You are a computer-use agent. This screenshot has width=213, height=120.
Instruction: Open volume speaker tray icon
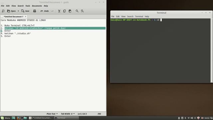point(192,118)
